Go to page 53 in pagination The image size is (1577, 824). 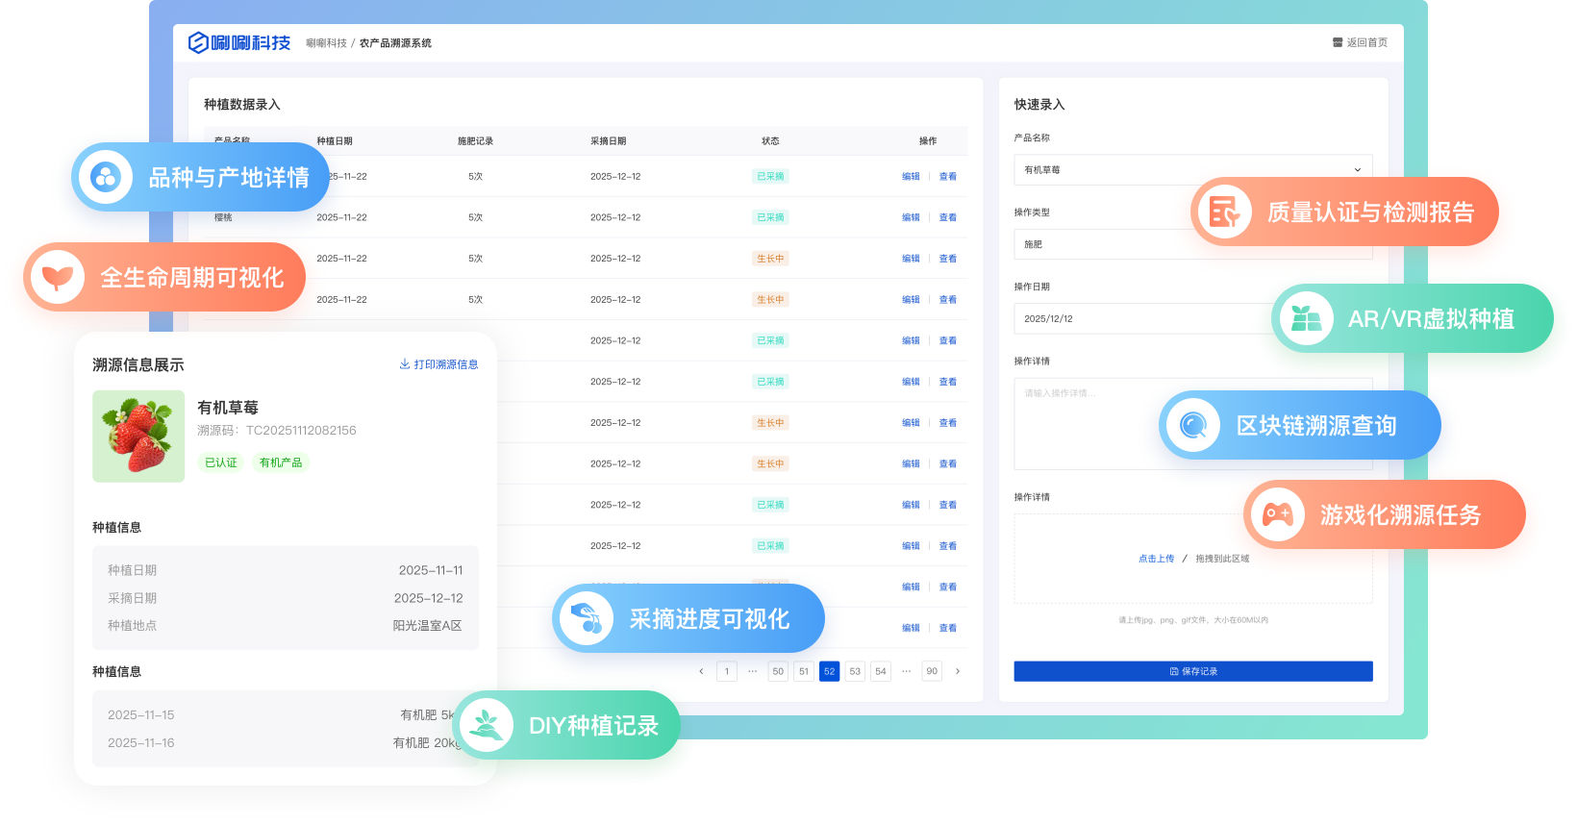point(855,671)
